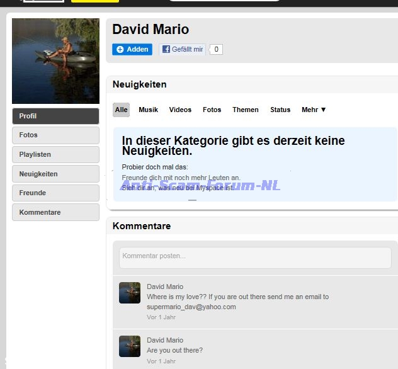This screenshot has height=369, width=398.
Task: Switch to the Musik filter tab
Action: click(149, 110)
